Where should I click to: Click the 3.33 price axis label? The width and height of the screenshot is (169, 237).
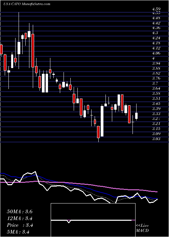156,113
